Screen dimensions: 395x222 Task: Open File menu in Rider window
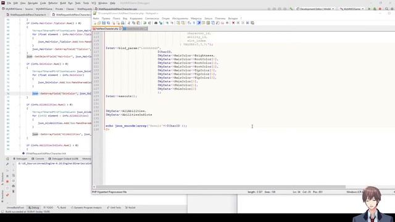pyautogui.click(x=9, y=3)
